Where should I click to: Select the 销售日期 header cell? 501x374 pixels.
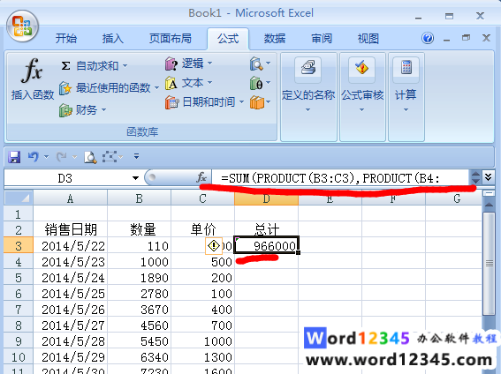pos(71,229)
